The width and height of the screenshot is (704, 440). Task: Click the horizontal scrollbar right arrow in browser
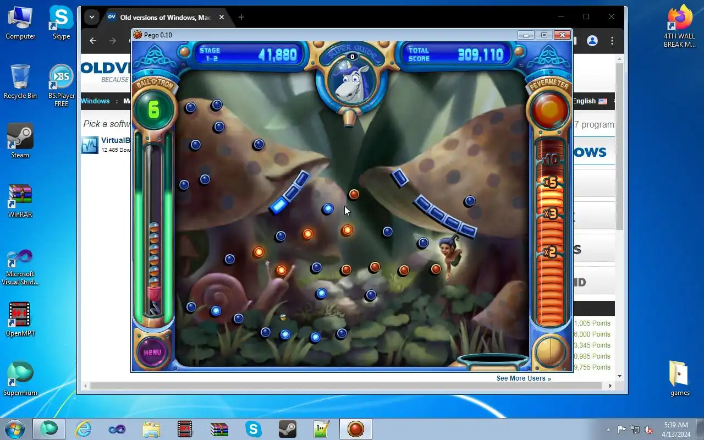click(610, 386)
